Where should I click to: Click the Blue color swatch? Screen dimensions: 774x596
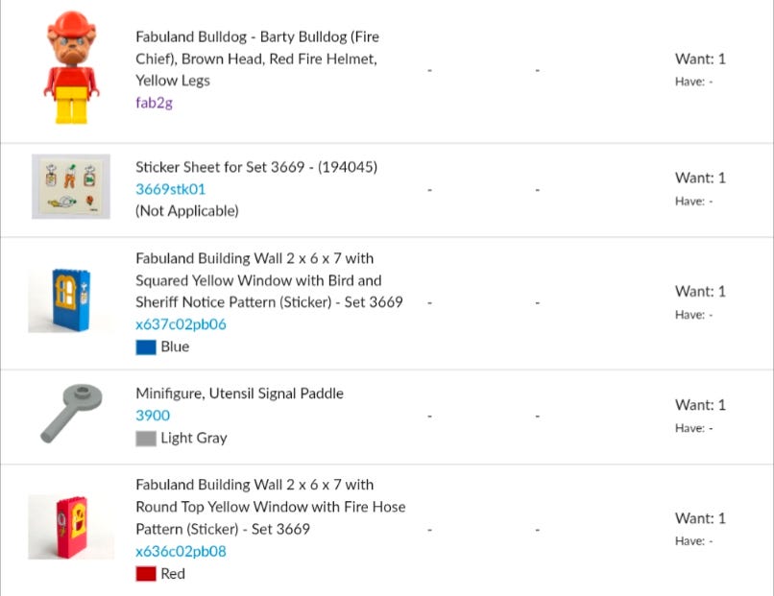(146, 347)
